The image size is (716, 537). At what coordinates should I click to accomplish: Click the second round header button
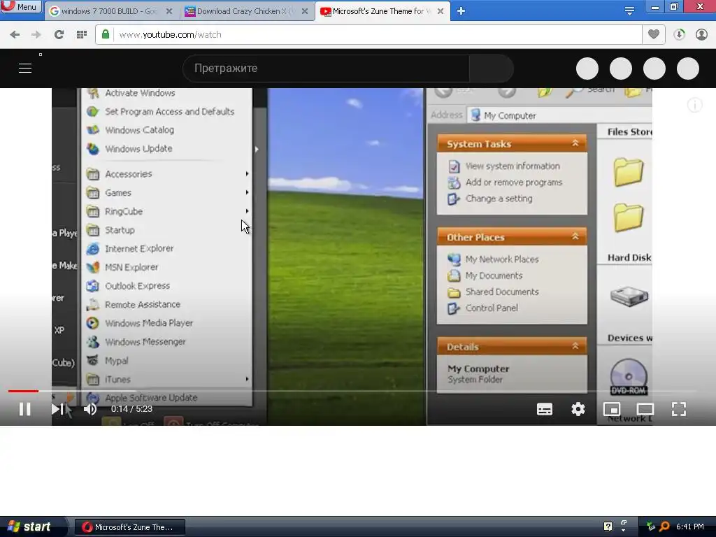621,69
